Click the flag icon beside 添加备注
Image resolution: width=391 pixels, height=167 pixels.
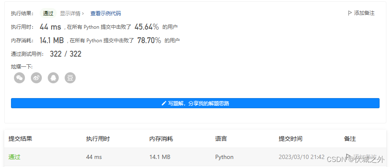(350, 13)
